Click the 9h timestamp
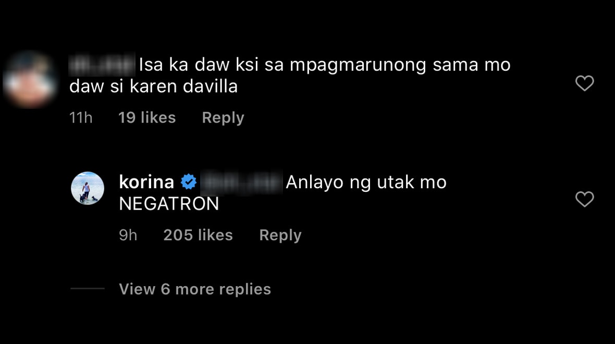This screenshot has height=344, width=615. coord(128,235)
